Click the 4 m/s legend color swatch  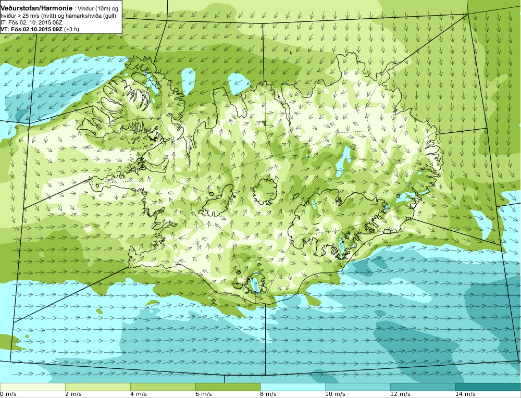[x=163, y=387]
